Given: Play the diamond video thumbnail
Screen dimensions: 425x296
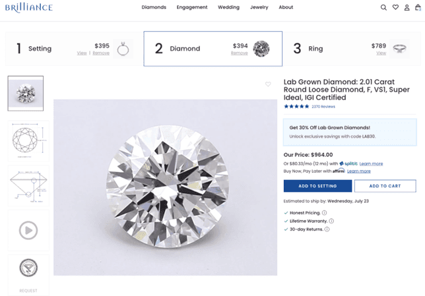Looking at the screenshot, I should pos(28,230).
